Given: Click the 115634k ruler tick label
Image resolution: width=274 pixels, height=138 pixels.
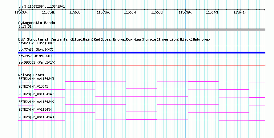Looking at the screenshot, I should coord(48,12).
